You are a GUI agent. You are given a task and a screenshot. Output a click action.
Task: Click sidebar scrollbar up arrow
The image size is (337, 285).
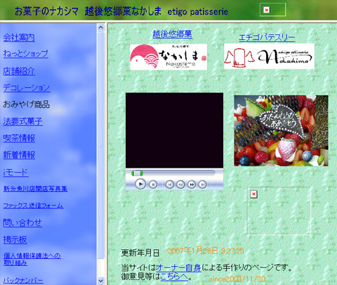coord(100,27)
